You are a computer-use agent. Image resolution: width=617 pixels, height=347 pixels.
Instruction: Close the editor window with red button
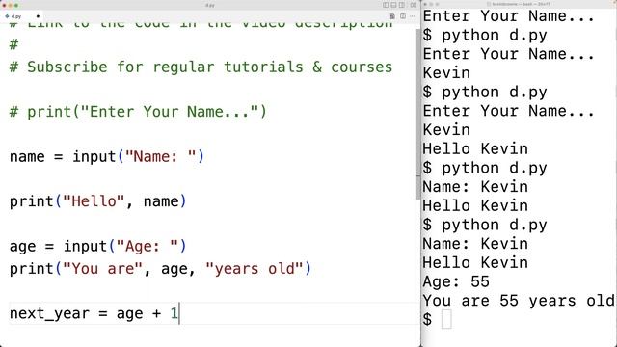4,5
